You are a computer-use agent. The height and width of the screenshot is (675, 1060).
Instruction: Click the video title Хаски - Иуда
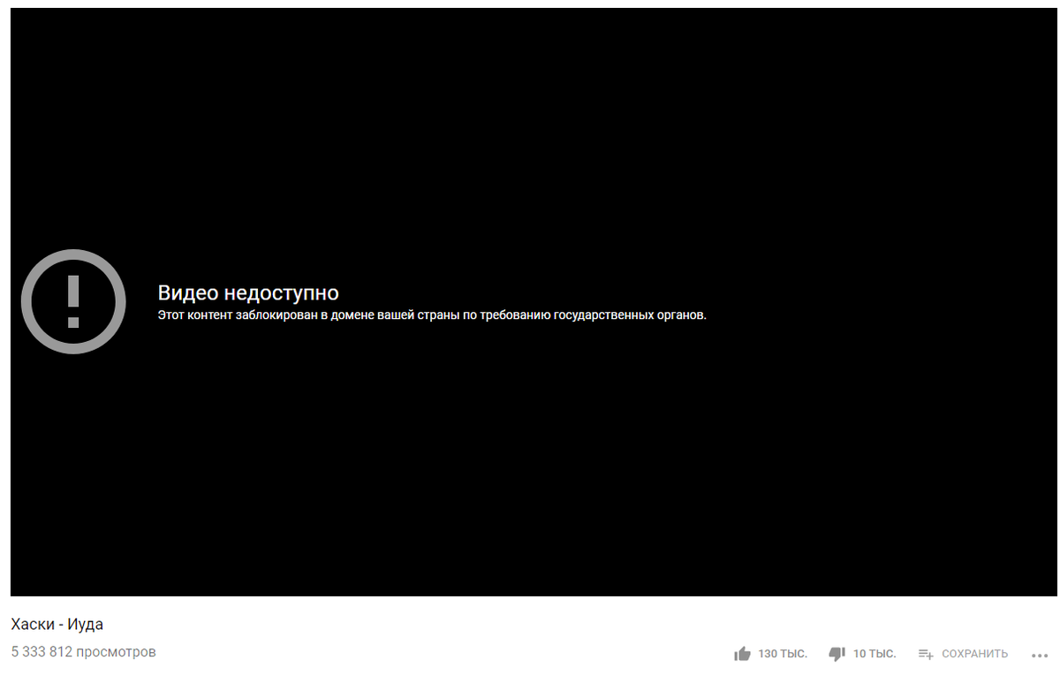(57, 624)
